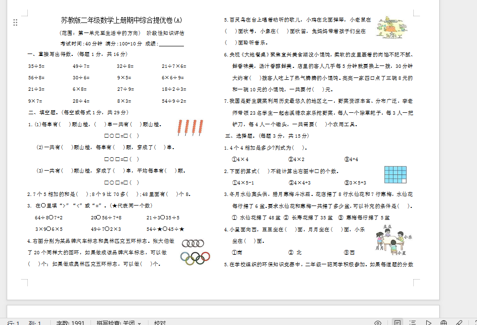
Task: Switch to page layout view icon
Action: [x=397, y=323]
